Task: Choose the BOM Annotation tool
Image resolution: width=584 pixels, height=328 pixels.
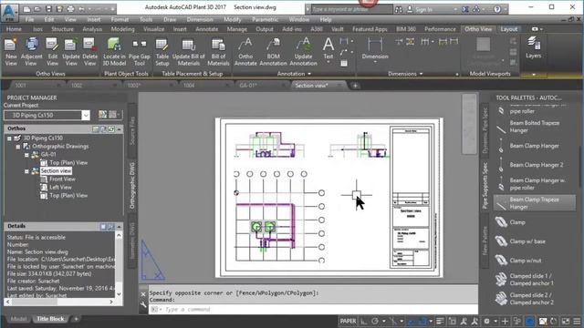Action: click(x=273, y=52)
